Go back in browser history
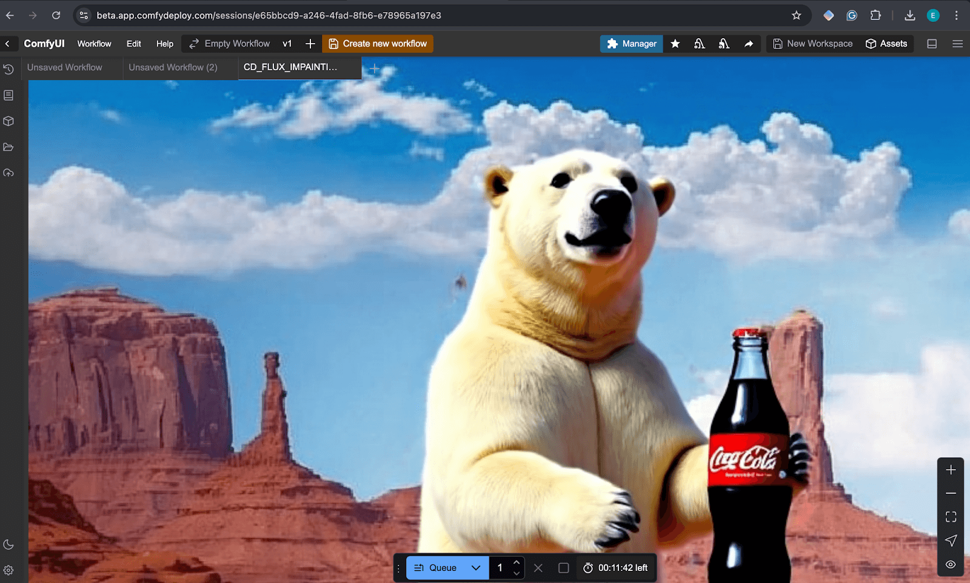 10,15
